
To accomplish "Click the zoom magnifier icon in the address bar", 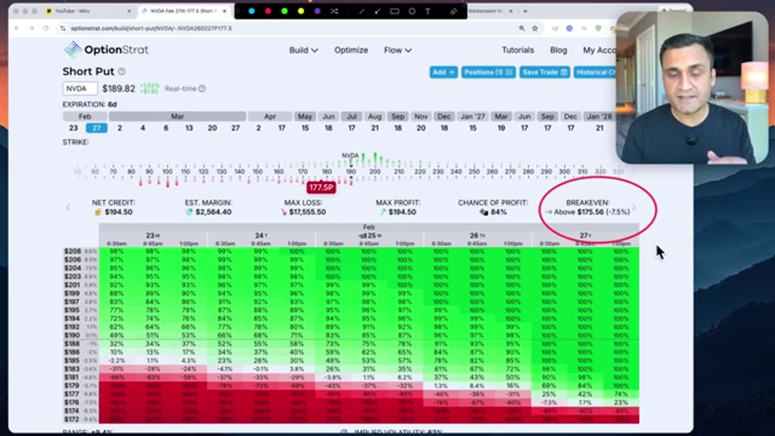I will coord(522,28).
